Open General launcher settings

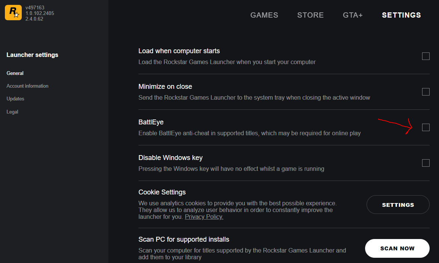tap(15, 73)
